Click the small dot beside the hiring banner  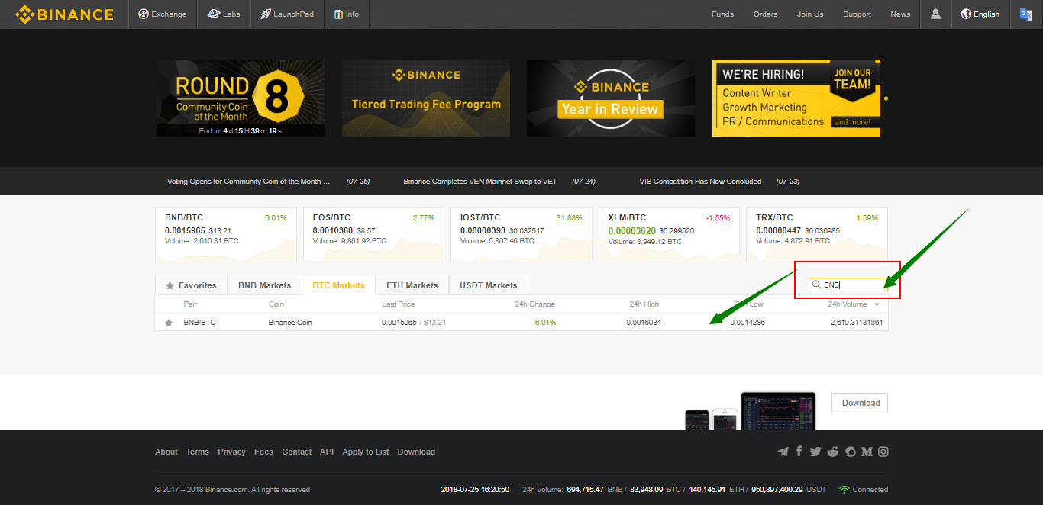[886, 98]
